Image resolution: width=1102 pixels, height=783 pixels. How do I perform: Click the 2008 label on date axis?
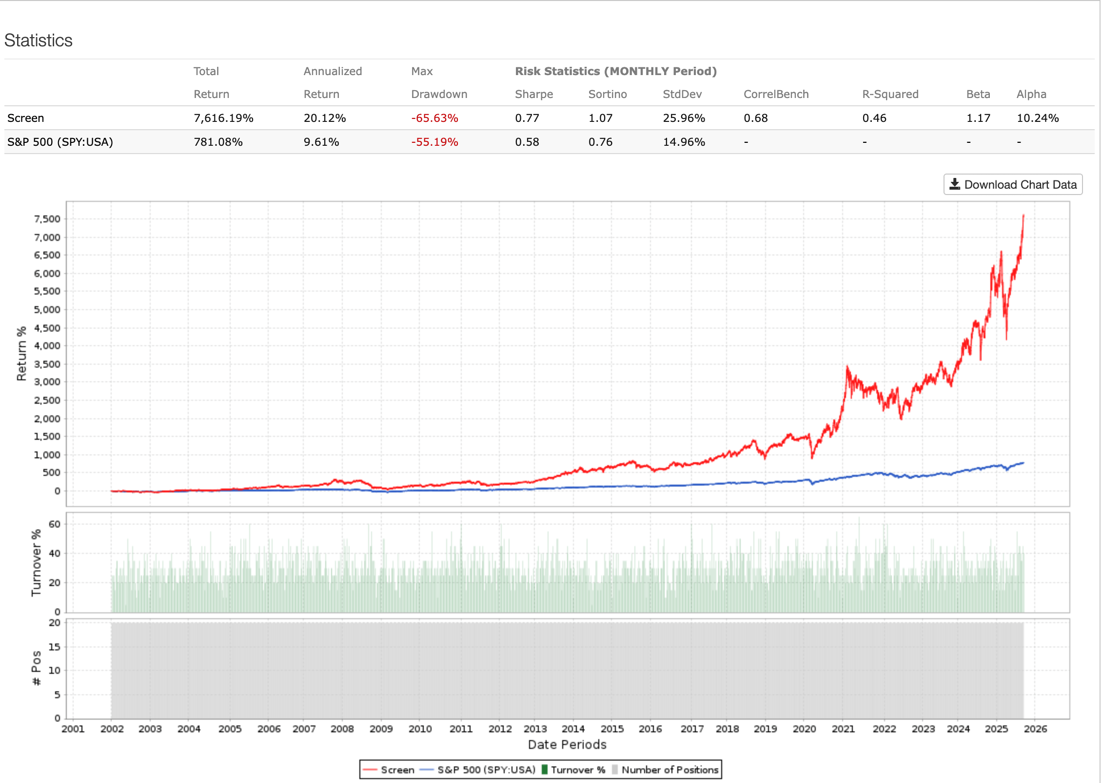pos(342,729)
